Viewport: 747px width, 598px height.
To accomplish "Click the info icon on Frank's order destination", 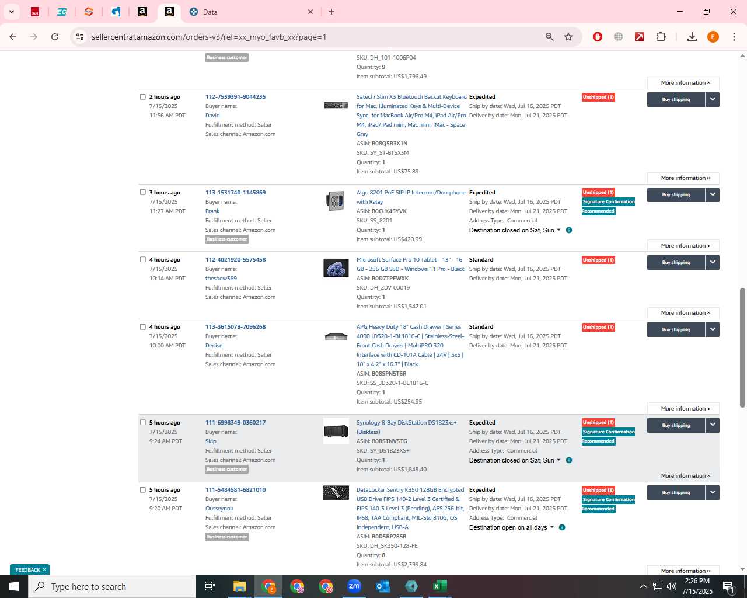I will 569,230.
